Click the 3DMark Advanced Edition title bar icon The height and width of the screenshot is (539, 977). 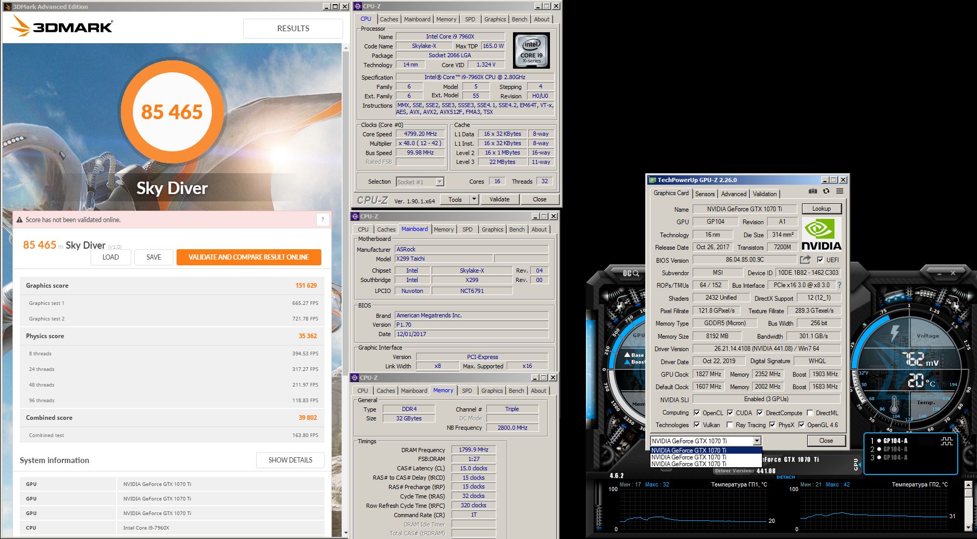coord(8,7)
